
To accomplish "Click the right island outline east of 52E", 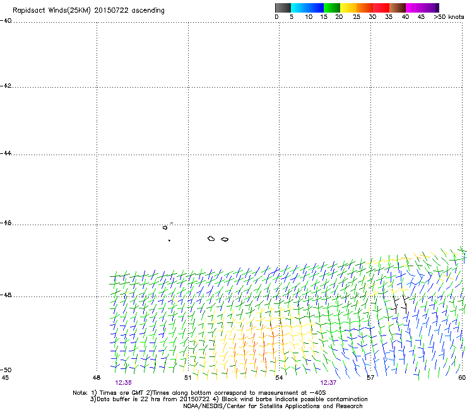I will click(225, 240).
